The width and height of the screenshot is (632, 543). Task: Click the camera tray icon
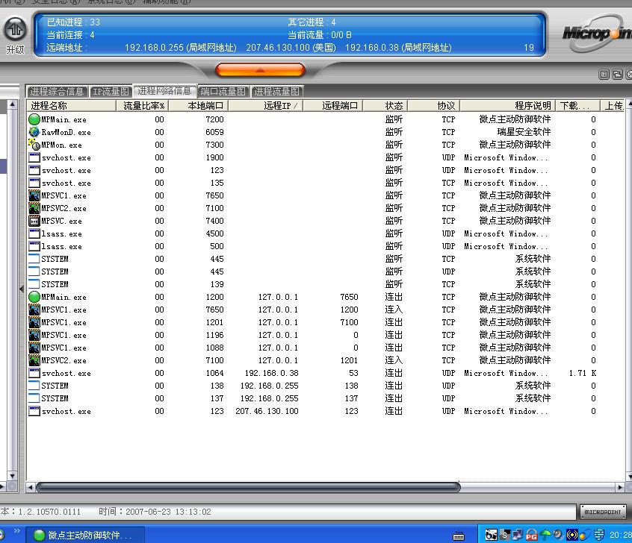pos(491,535)
